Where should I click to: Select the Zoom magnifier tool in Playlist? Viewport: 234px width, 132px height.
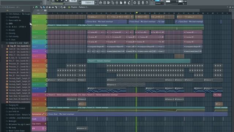(62, 7)
